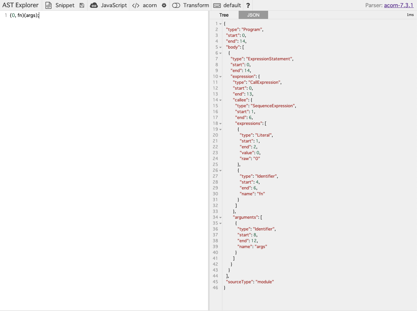
Task: Click the Transform label
Action: coord(196,5)
